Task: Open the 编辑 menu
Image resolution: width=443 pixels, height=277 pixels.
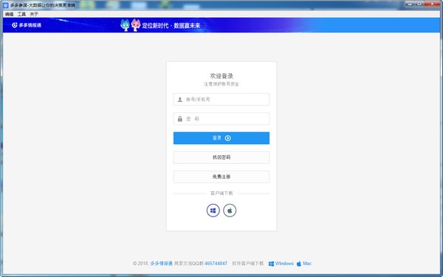Action: (x=9, y=14)
